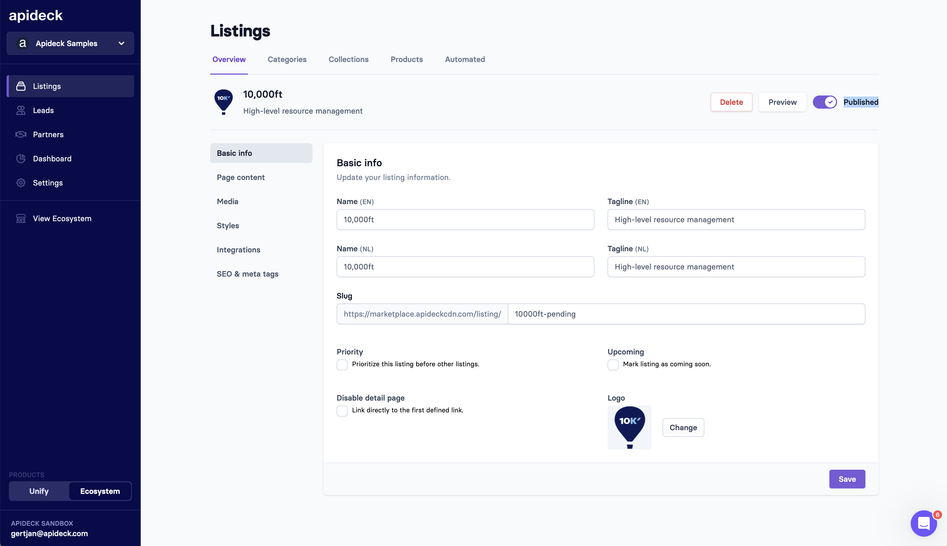This screenshot has height=546, width=947.
Task: Switch to the Overview tab
Action: pyautogui.click(x=229, y=59)
